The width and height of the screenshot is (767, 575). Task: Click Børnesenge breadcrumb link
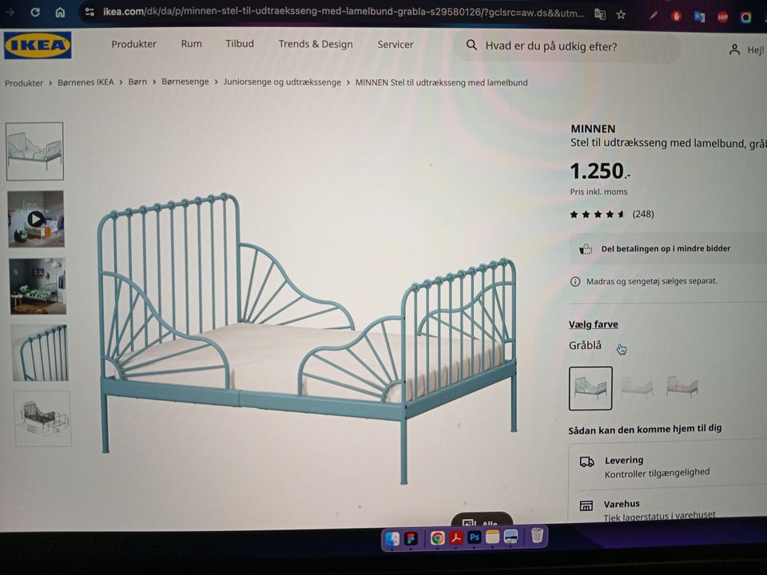[x=185, y=81]
